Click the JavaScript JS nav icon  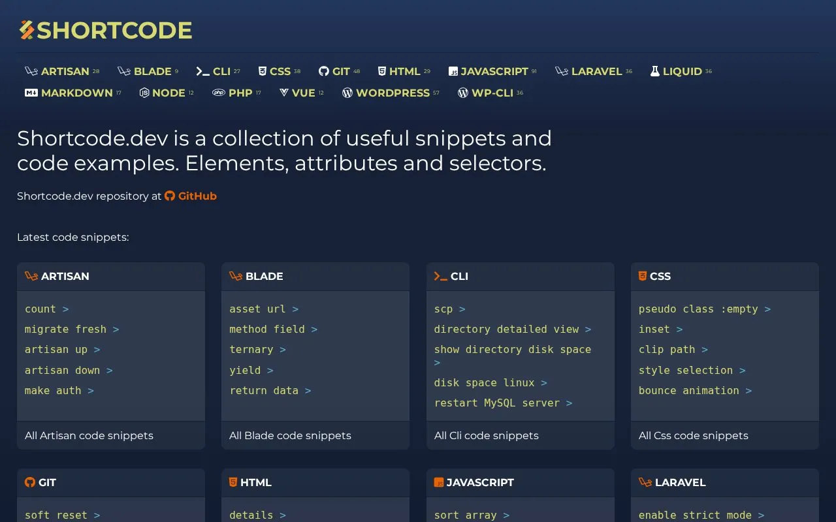[453, 72]
